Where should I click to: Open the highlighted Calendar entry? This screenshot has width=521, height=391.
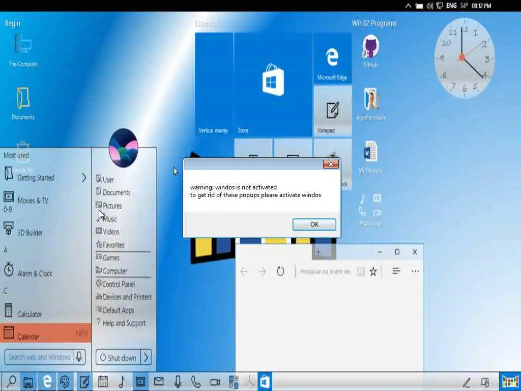coord(45,333)
